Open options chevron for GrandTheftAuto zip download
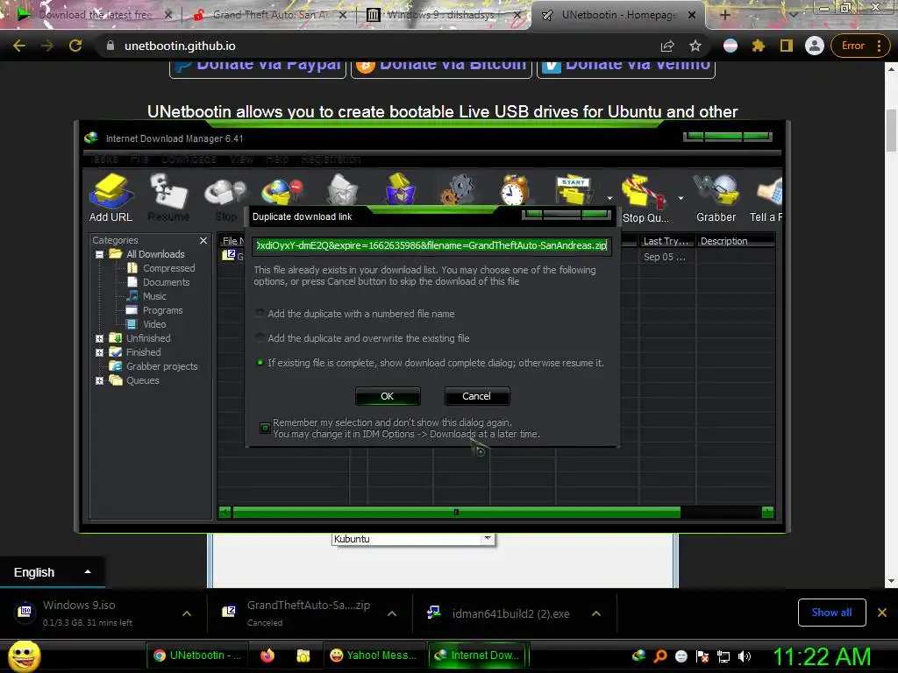898x673 pixels. (392, 613)
